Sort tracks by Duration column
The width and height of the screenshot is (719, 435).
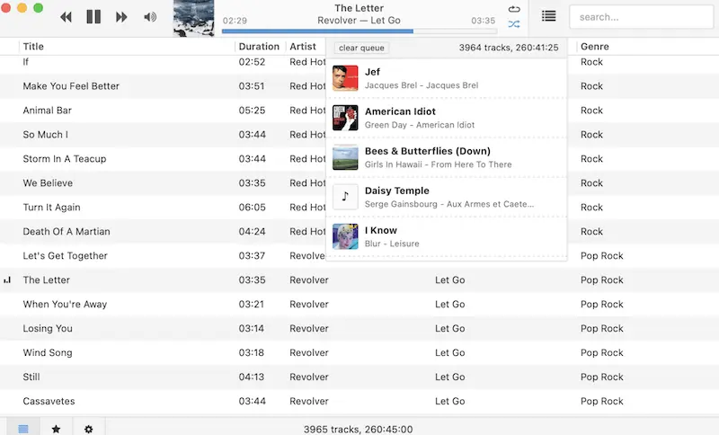pos(259,47)
